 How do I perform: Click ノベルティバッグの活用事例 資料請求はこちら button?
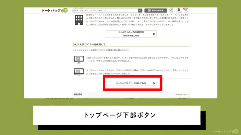click(131, 34)
